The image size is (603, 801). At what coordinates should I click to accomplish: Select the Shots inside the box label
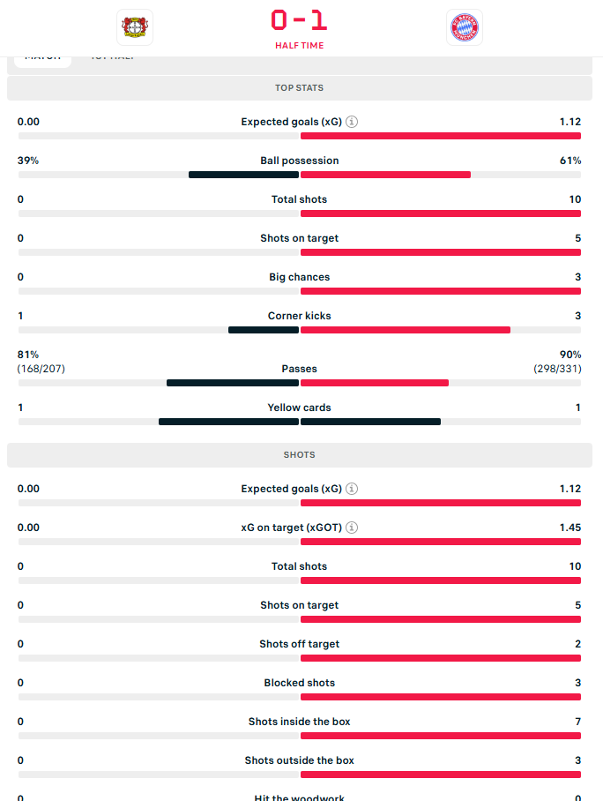[300, 722]
